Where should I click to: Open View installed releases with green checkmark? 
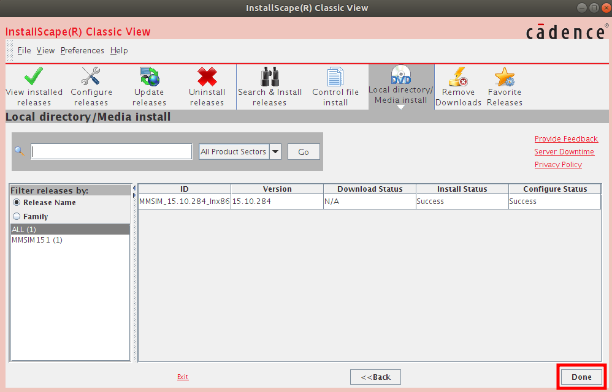coord(34,87)
